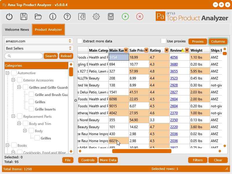Click into the category search field
Image resolution: width=232 pixels, height=174 pixels.
click(x=24, y=56)
